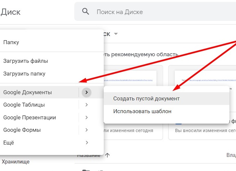Click "Создать пустой документ"
The image size is (236, 171).
167,99
